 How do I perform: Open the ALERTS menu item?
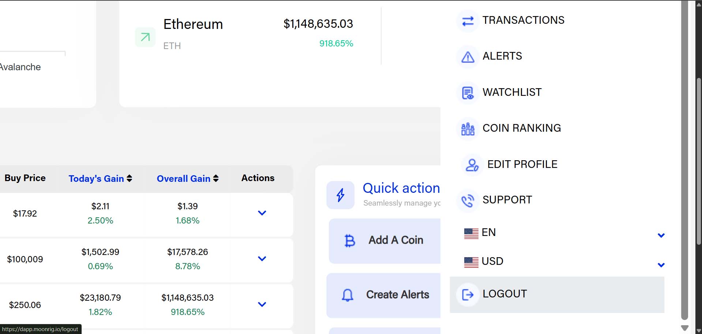click(502, 56)
